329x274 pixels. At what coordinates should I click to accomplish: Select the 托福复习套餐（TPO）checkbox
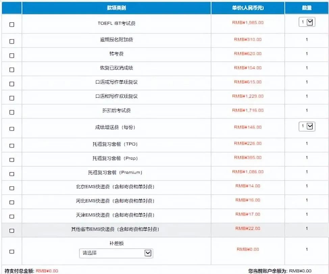point(12,145)
